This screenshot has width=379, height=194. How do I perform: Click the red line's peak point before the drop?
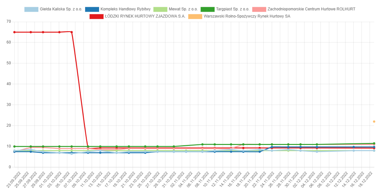coord(72,32)
